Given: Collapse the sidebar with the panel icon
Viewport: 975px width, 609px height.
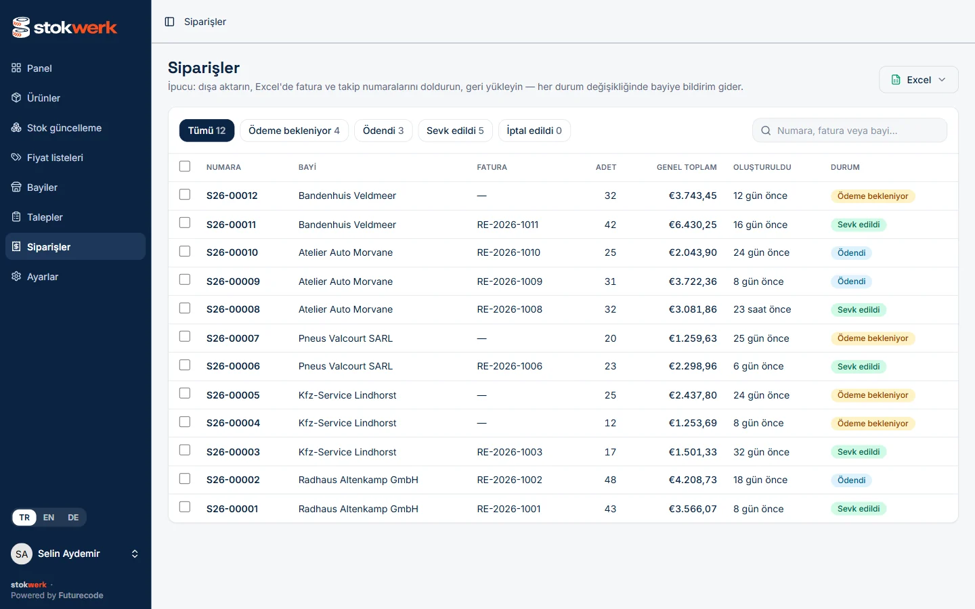Looking at the screenshot, I should (170, 22).
